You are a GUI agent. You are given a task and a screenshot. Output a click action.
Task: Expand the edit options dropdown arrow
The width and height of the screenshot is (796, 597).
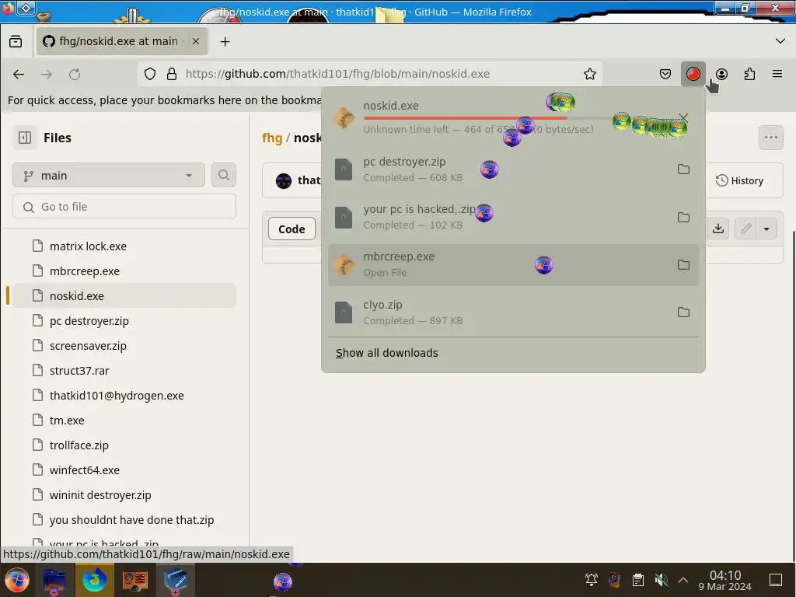point(766,229)
